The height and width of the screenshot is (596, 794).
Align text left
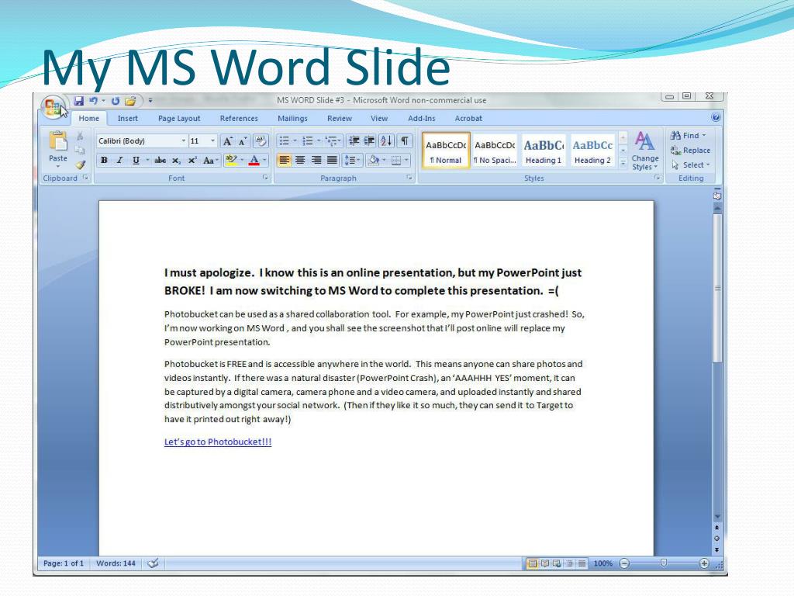284,161
